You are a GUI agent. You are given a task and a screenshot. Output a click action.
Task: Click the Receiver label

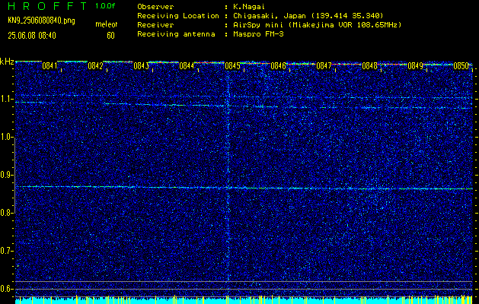155,25
